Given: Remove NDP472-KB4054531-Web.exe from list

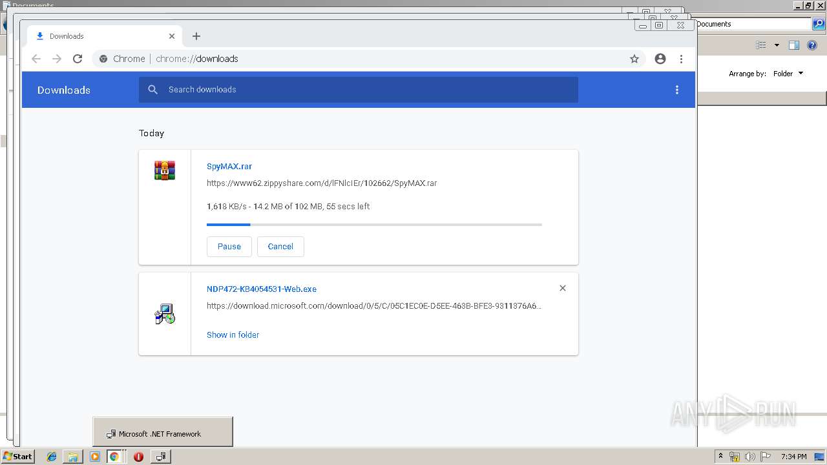Looking at the screenshot, I should [563, 288].
